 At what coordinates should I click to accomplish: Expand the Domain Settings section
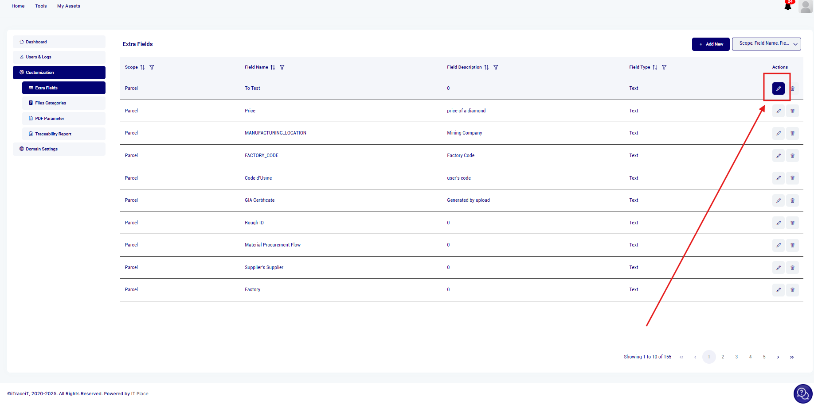click(59, 149)
